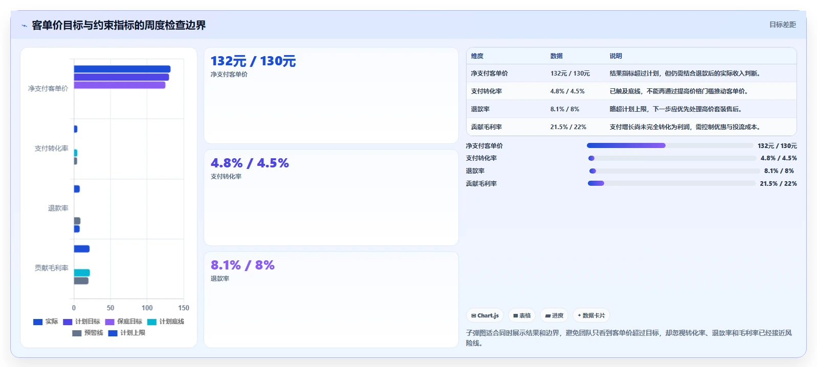Click the Chart.js chip
This screenshot has height=367, width=817.
coord(484,315)
